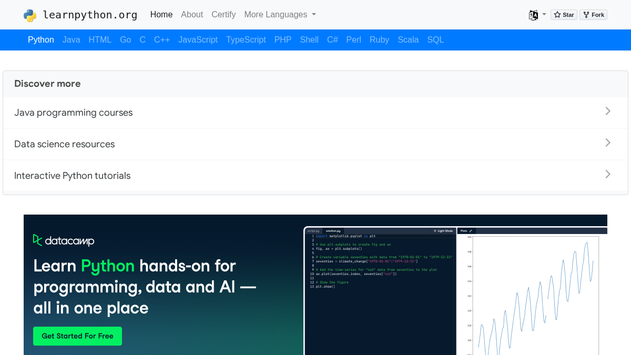Select the Scala language tab
The image size is (631, 355).
tap(408, 40)
